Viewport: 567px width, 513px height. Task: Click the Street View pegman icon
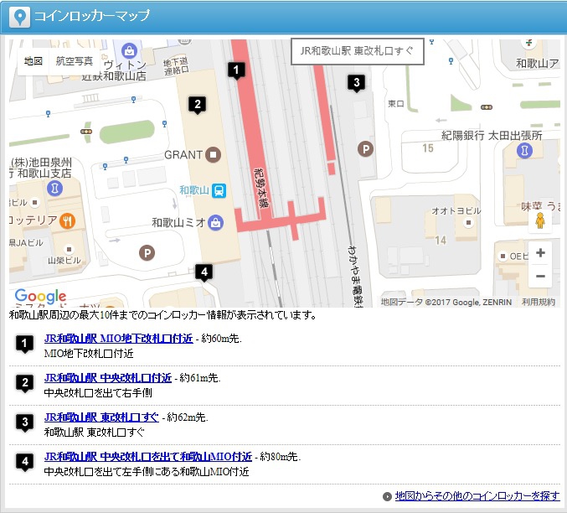[540, 220]
